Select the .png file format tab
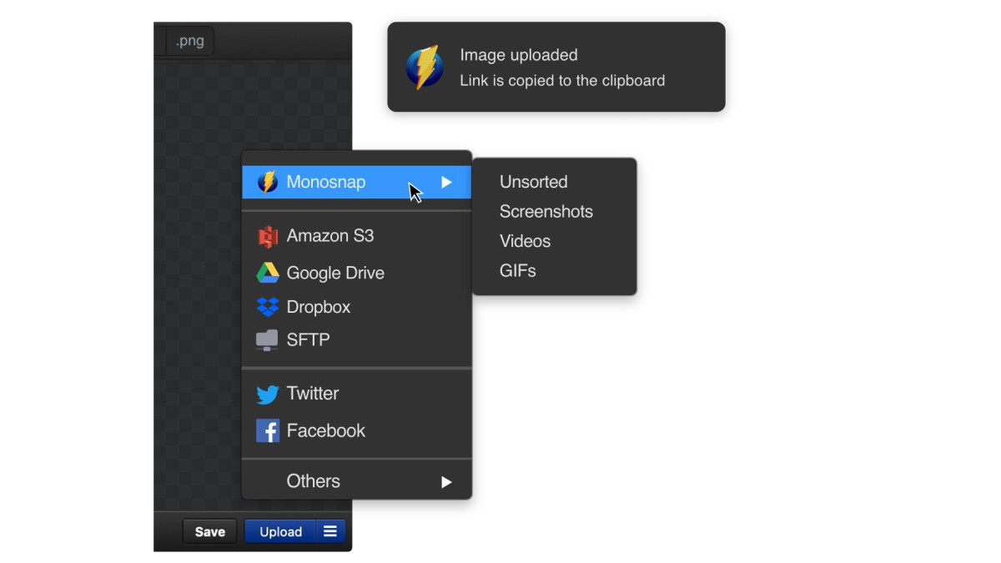This screenshot has width=1001, height=563. coord(190,41)
